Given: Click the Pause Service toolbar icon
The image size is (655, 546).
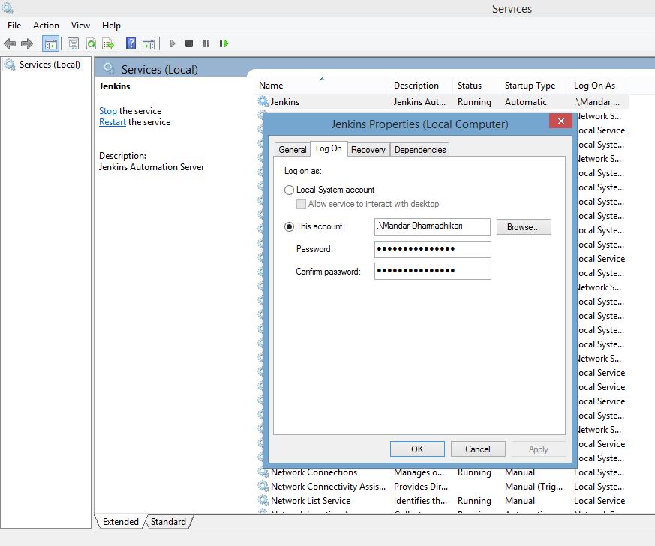Looking at the screenshot, I should tap(206, 43).
